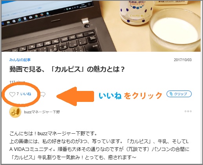Image resolution: width=203 pixels, height=165 pixels.
Task: Open comments via the speech bubble icon
Action: tap(43, 94)
